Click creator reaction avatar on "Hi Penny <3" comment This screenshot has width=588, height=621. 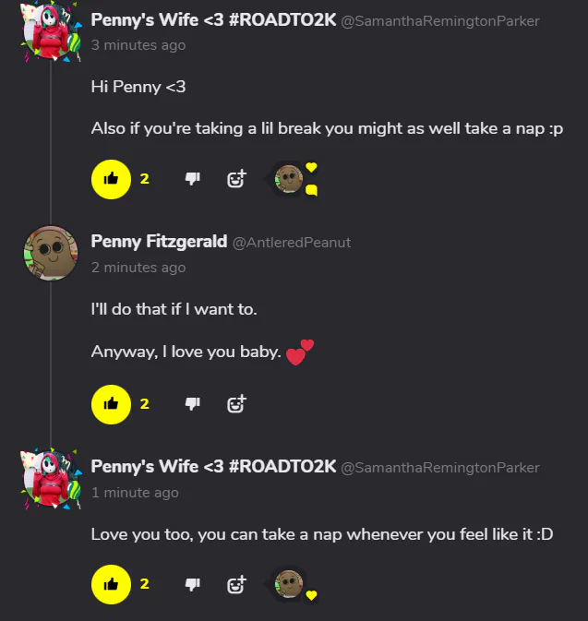(x=290, y=178)
